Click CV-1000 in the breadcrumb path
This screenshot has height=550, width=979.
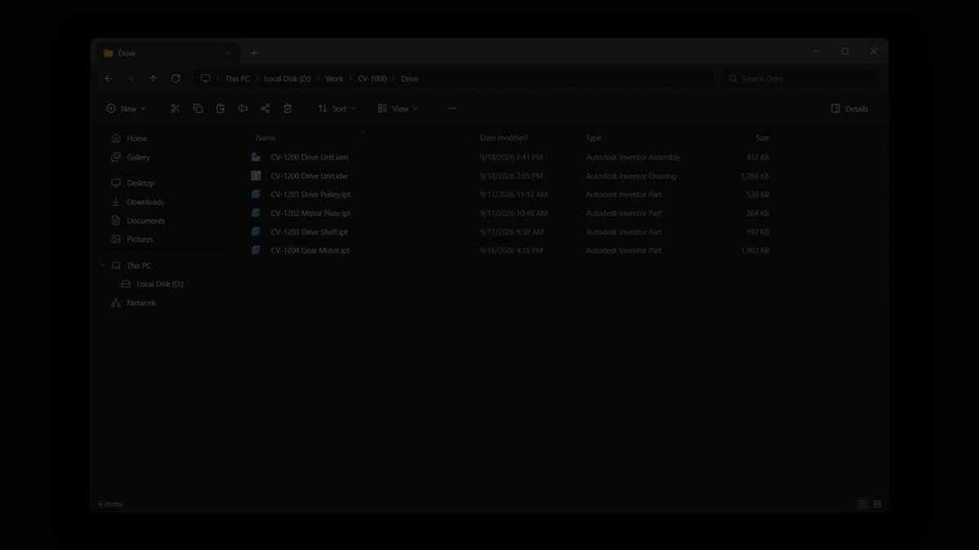coord(372,79)
